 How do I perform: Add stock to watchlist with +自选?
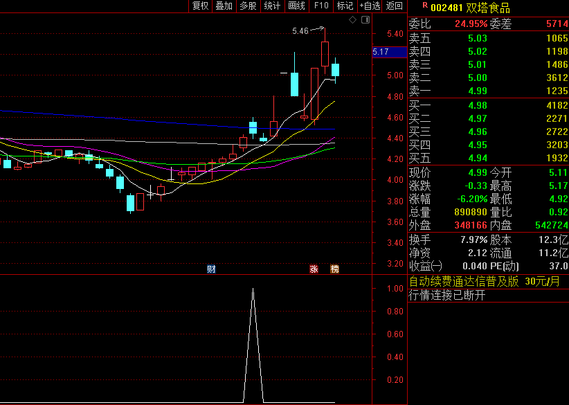[370, 6]
